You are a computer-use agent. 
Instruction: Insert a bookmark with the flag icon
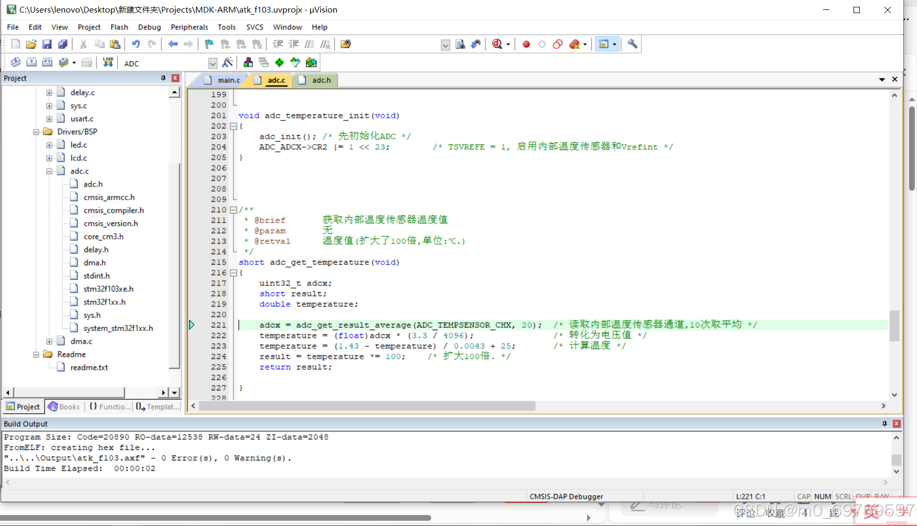coord(209,44)
